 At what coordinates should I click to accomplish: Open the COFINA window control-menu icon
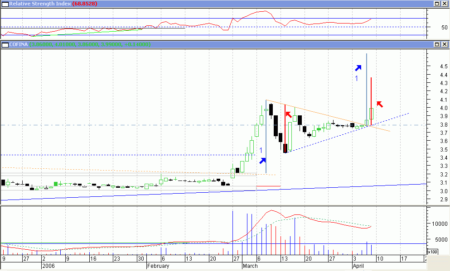tap(5, 44)
